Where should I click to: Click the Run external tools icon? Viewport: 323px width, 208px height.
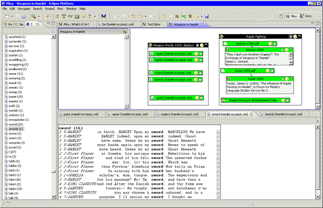pyautogui.click(x=34, y=16)
